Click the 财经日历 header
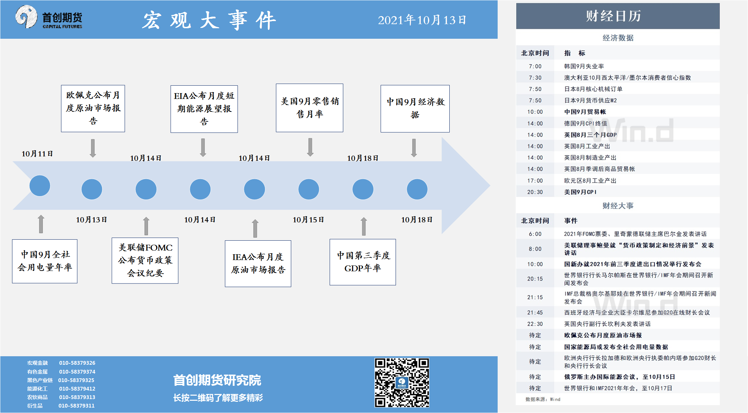Screen dimensions: 748x413 (x=618, y=16)
